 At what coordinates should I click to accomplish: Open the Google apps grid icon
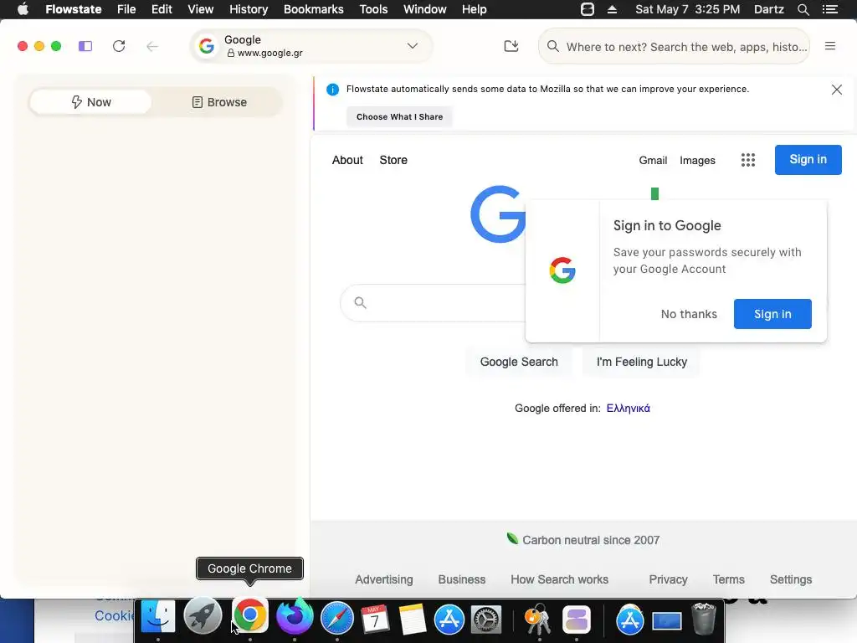(747, 160)
